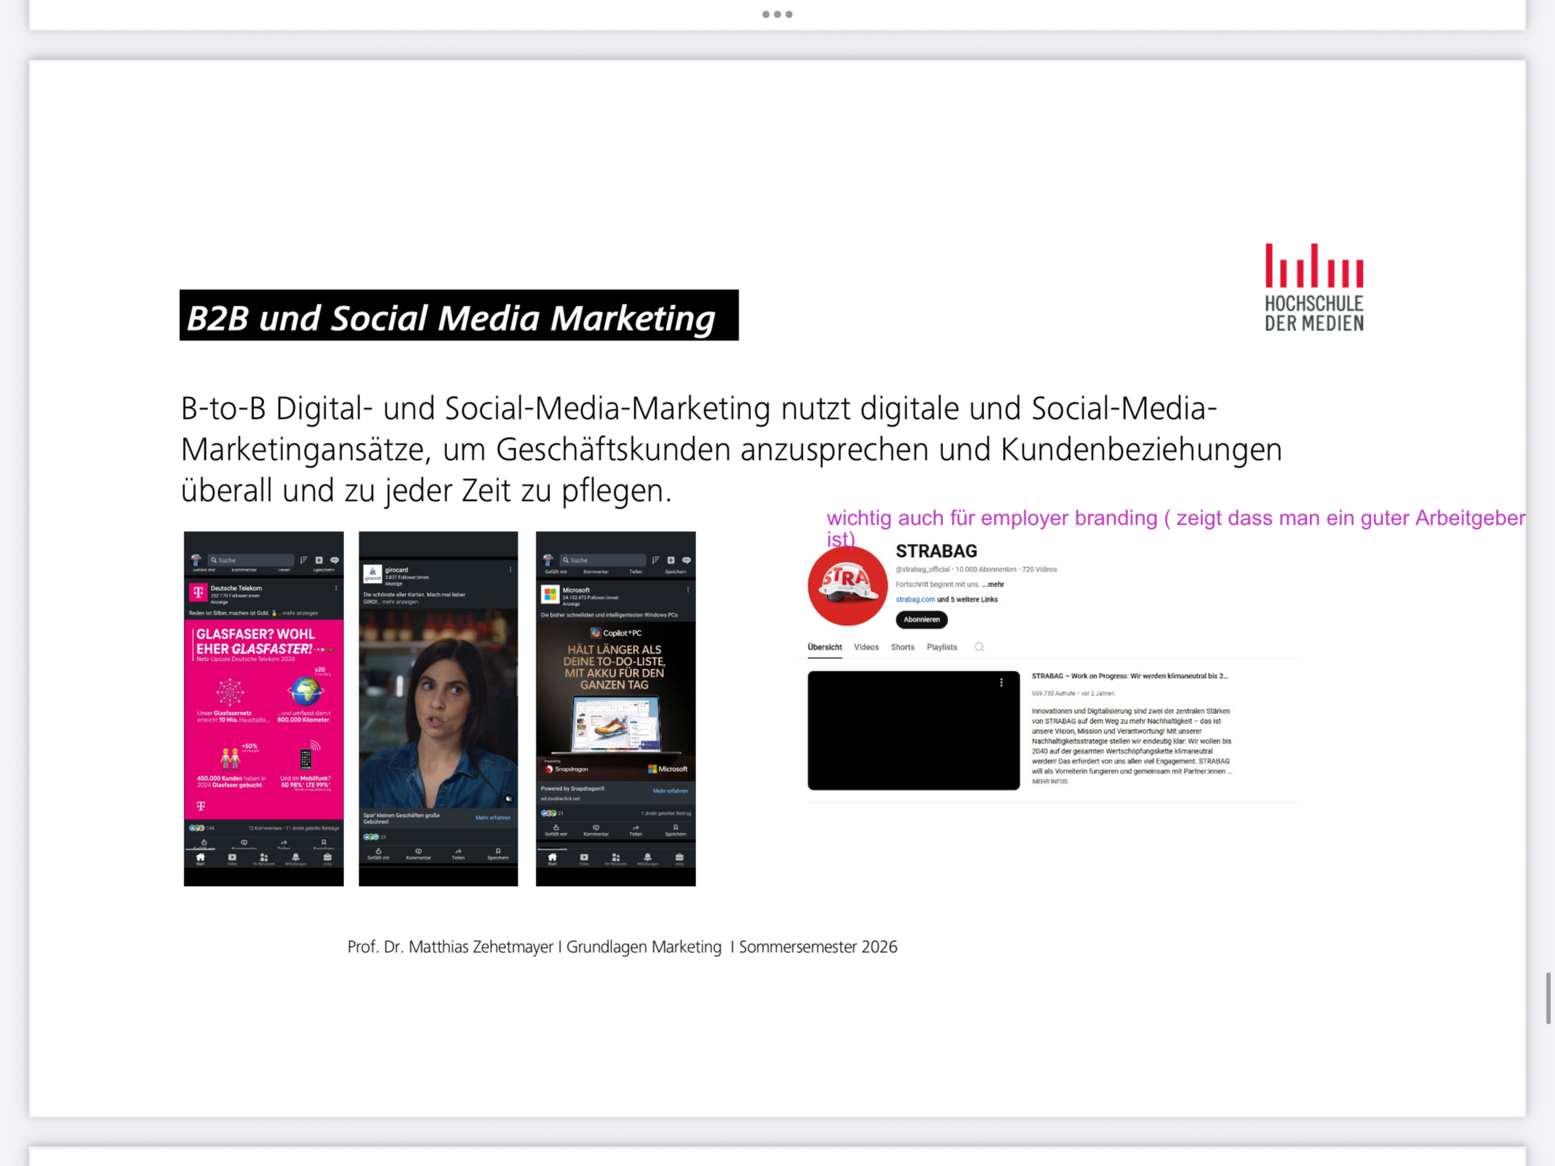Click 'Powered by Snapdragon' caption in Microsoft ad
1555x1166 pixels.
(572, 789)
